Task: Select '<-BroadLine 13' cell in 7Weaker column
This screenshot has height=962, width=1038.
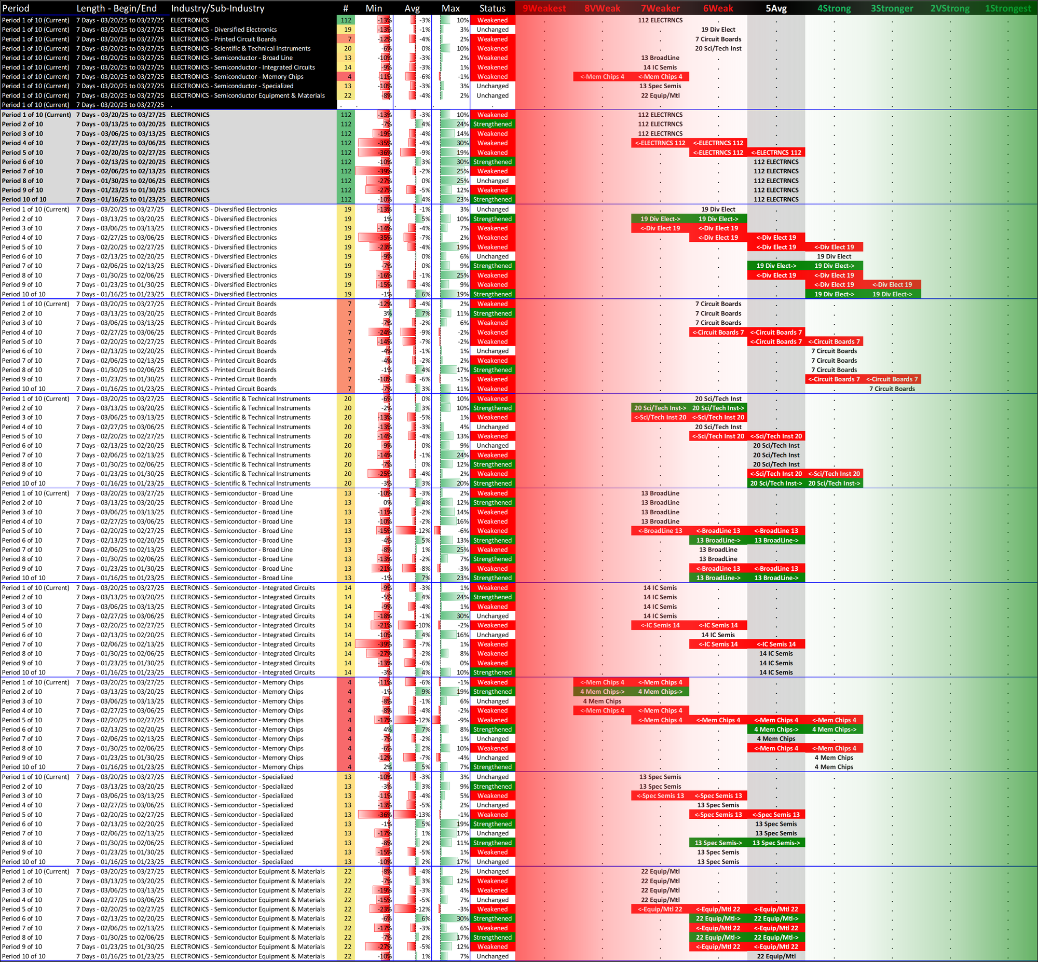Action: (660, 531)
